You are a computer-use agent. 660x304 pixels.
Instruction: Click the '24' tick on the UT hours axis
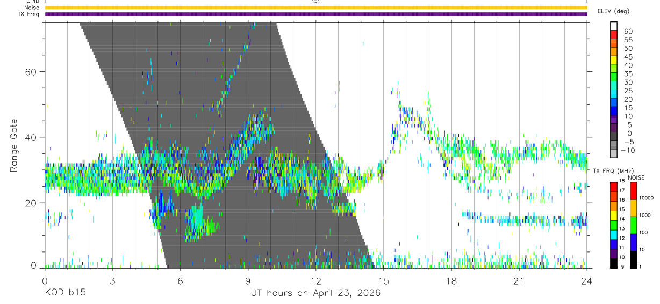coord(586,281)
